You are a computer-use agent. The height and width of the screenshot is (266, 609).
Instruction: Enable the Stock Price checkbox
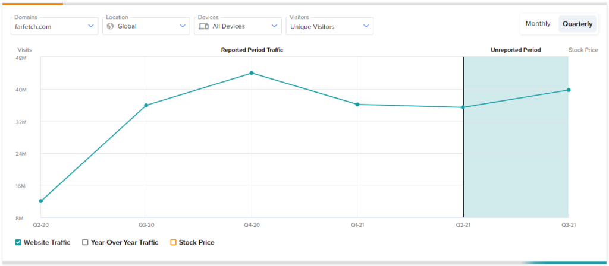(173, 243)
